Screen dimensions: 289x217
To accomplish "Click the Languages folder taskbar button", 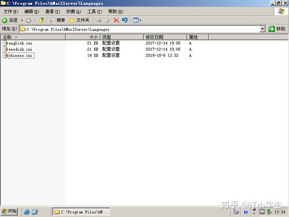I will tap(81, 212).
